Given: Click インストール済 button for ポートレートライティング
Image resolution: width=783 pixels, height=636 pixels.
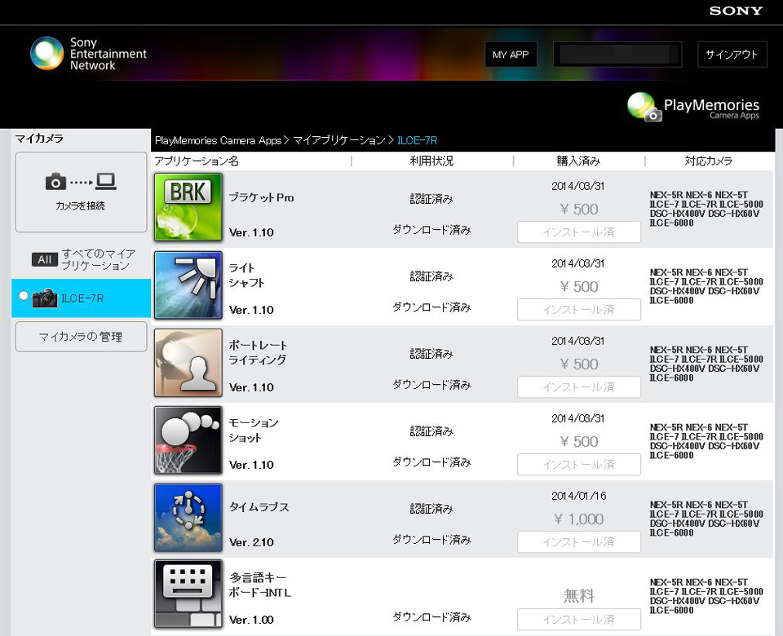Looking at the screenshot, I should (x=579, y=386).
